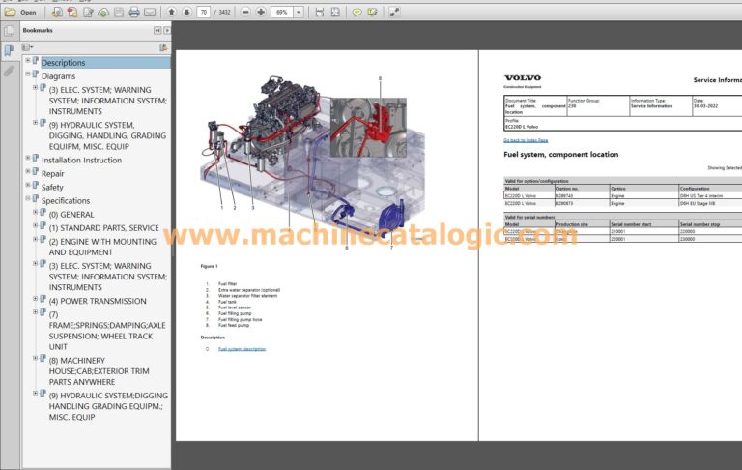This screenshot has width=742, height=470.
Task: Go to next page with down arrow
Action: (x=186, y=12)
